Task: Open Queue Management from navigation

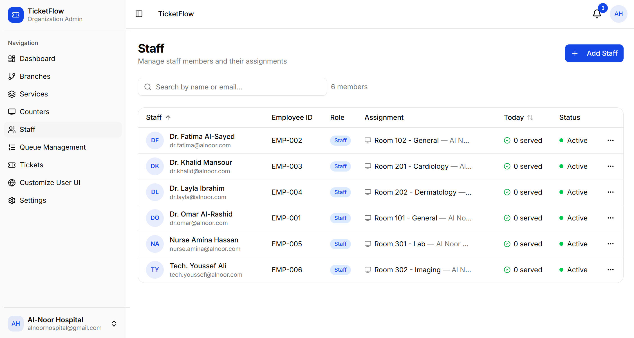Action: 52,147
